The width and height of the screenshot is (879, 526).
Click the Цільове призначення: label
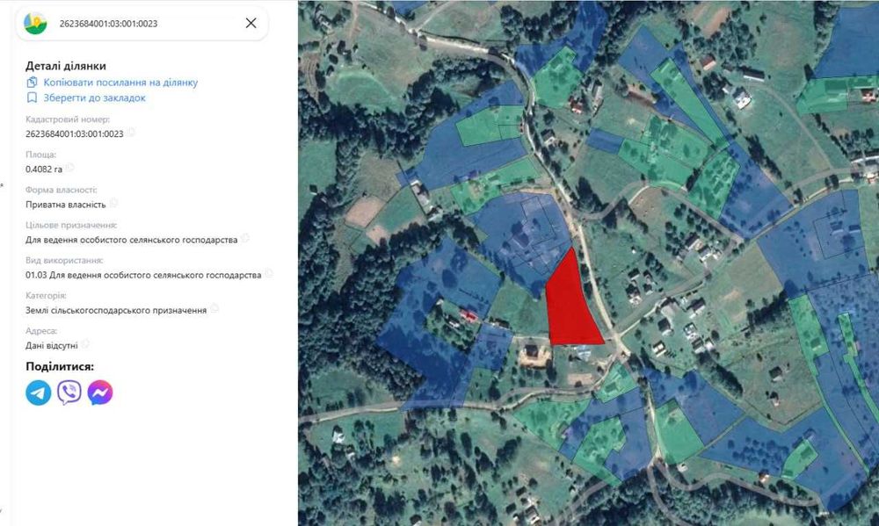pos(71,225)
